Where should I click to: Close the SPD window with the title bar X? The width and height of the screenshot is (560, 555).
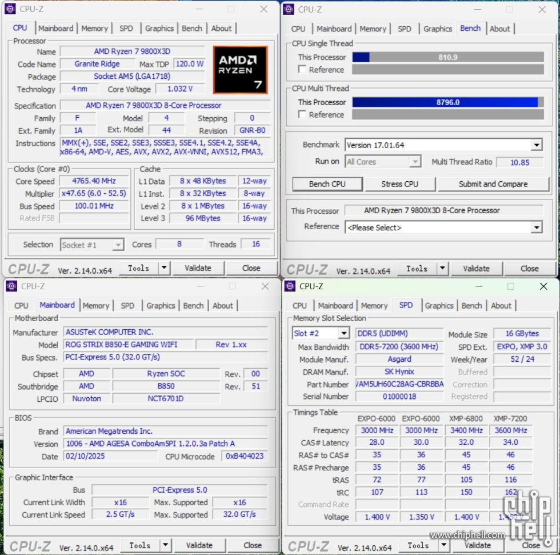click(x=543, y=286)
